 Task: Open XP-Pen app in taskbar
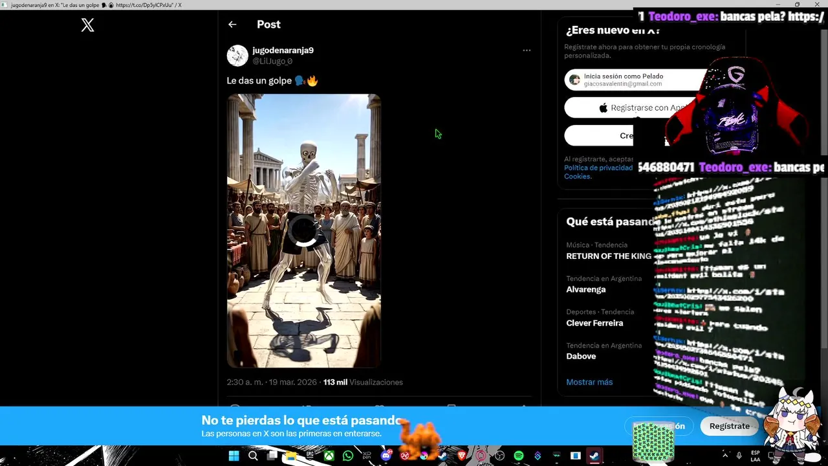pyautogui.click(x=367, y=456)
